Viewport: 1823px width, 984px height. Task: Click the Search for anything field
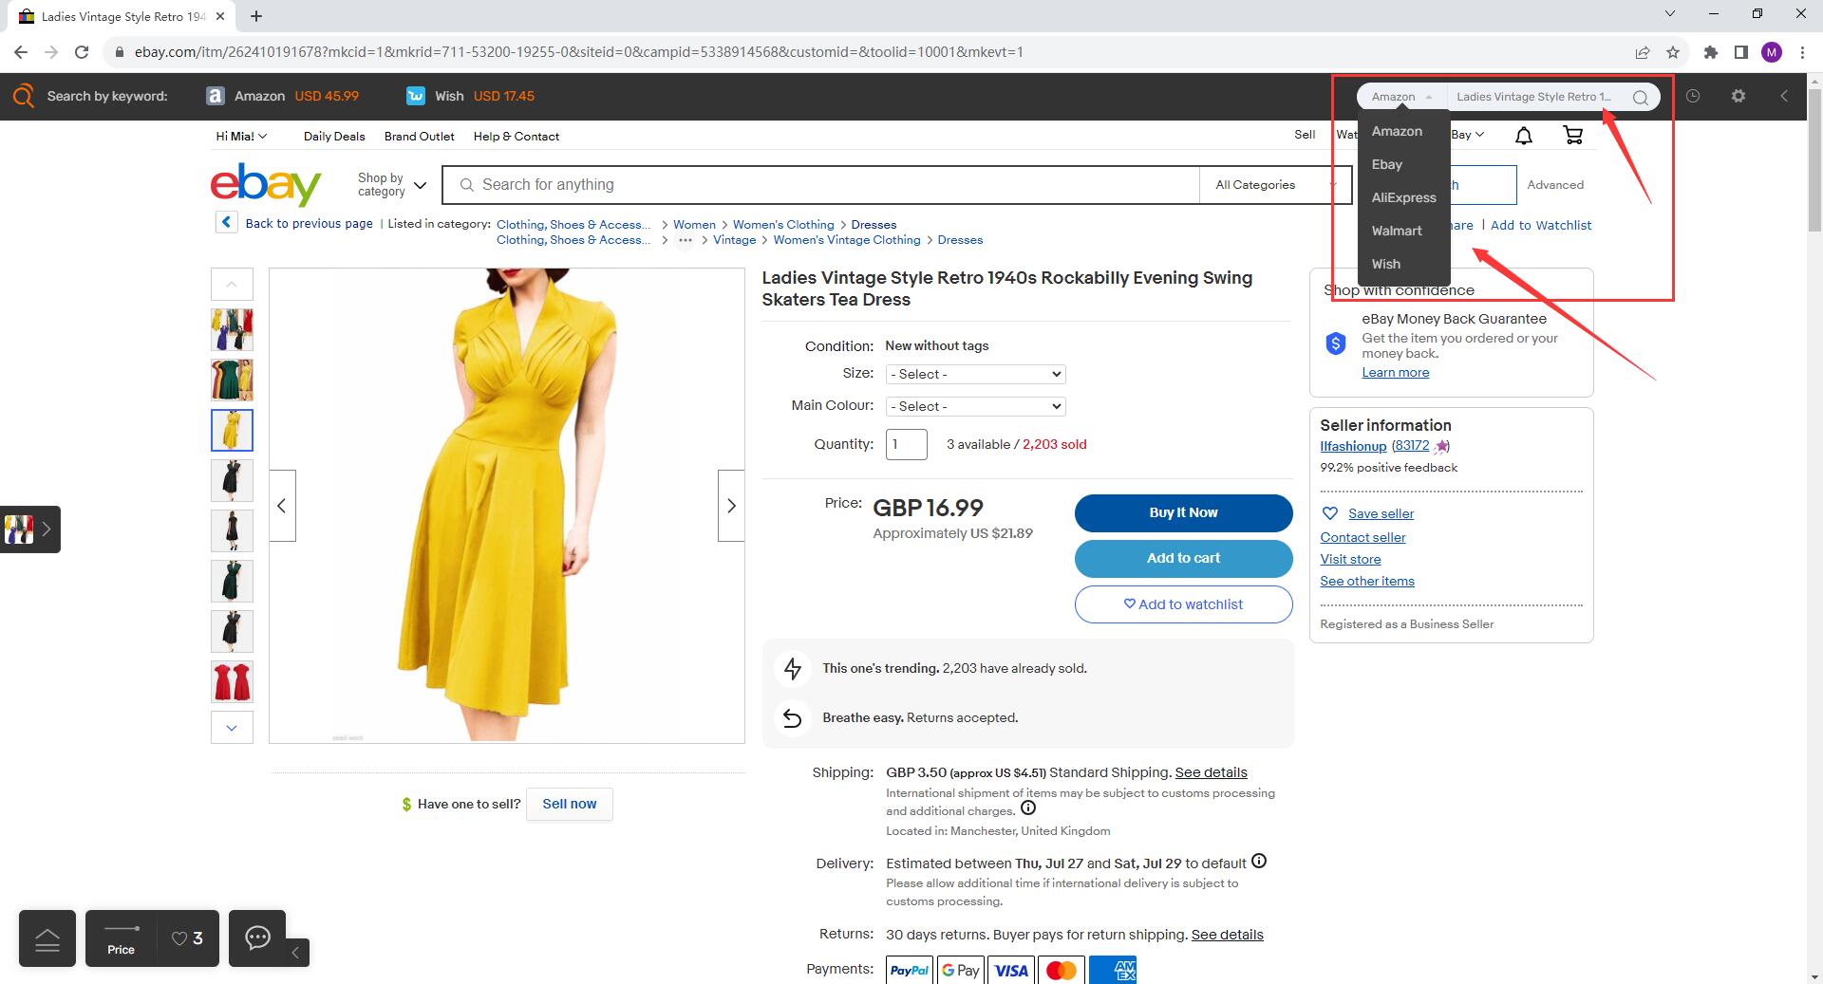click(x=821, y=185)
